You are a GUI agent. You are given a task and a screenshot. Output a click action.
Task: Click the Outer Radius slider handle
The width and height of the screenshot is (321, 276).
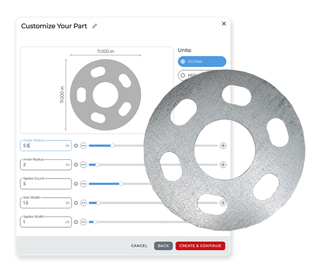[112, 146]
